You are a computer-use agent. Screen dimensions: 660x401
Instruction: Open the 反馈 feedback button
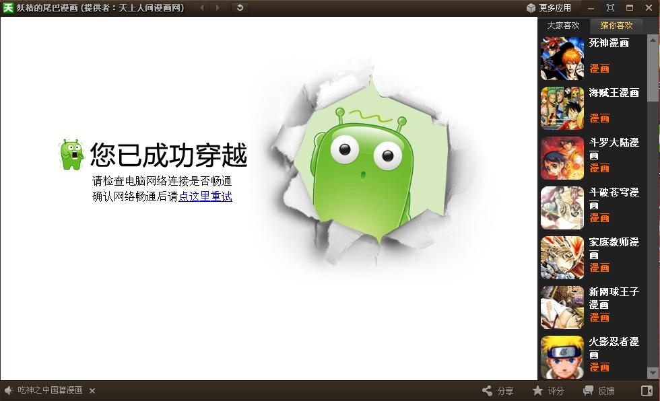pos(599,391)
